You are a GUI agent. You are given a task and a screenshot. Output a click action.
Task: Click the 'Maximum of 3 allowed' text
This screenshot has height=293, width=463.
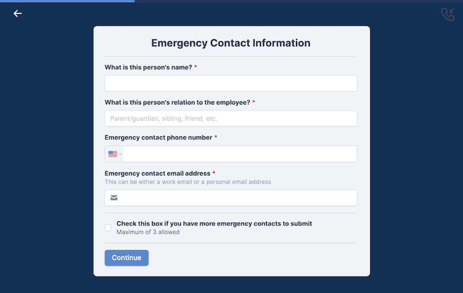pyautogui.click(x=148, y=232)
